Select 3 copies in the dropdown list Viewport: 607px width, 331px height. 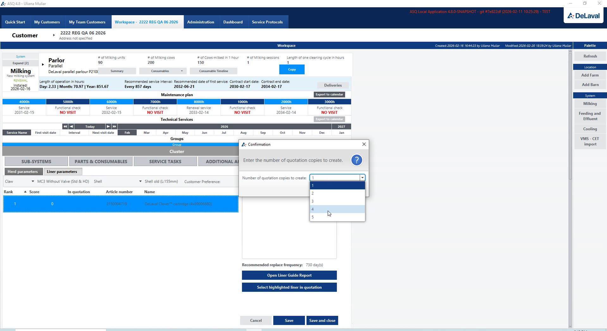coord(337,201)
